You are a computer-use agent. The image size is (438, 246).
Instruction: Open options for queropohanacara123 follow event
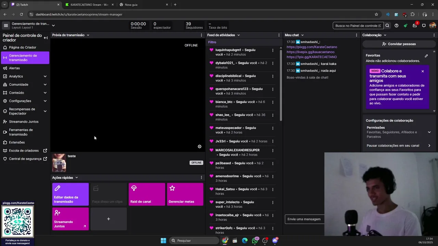click(x=273, y=89)
